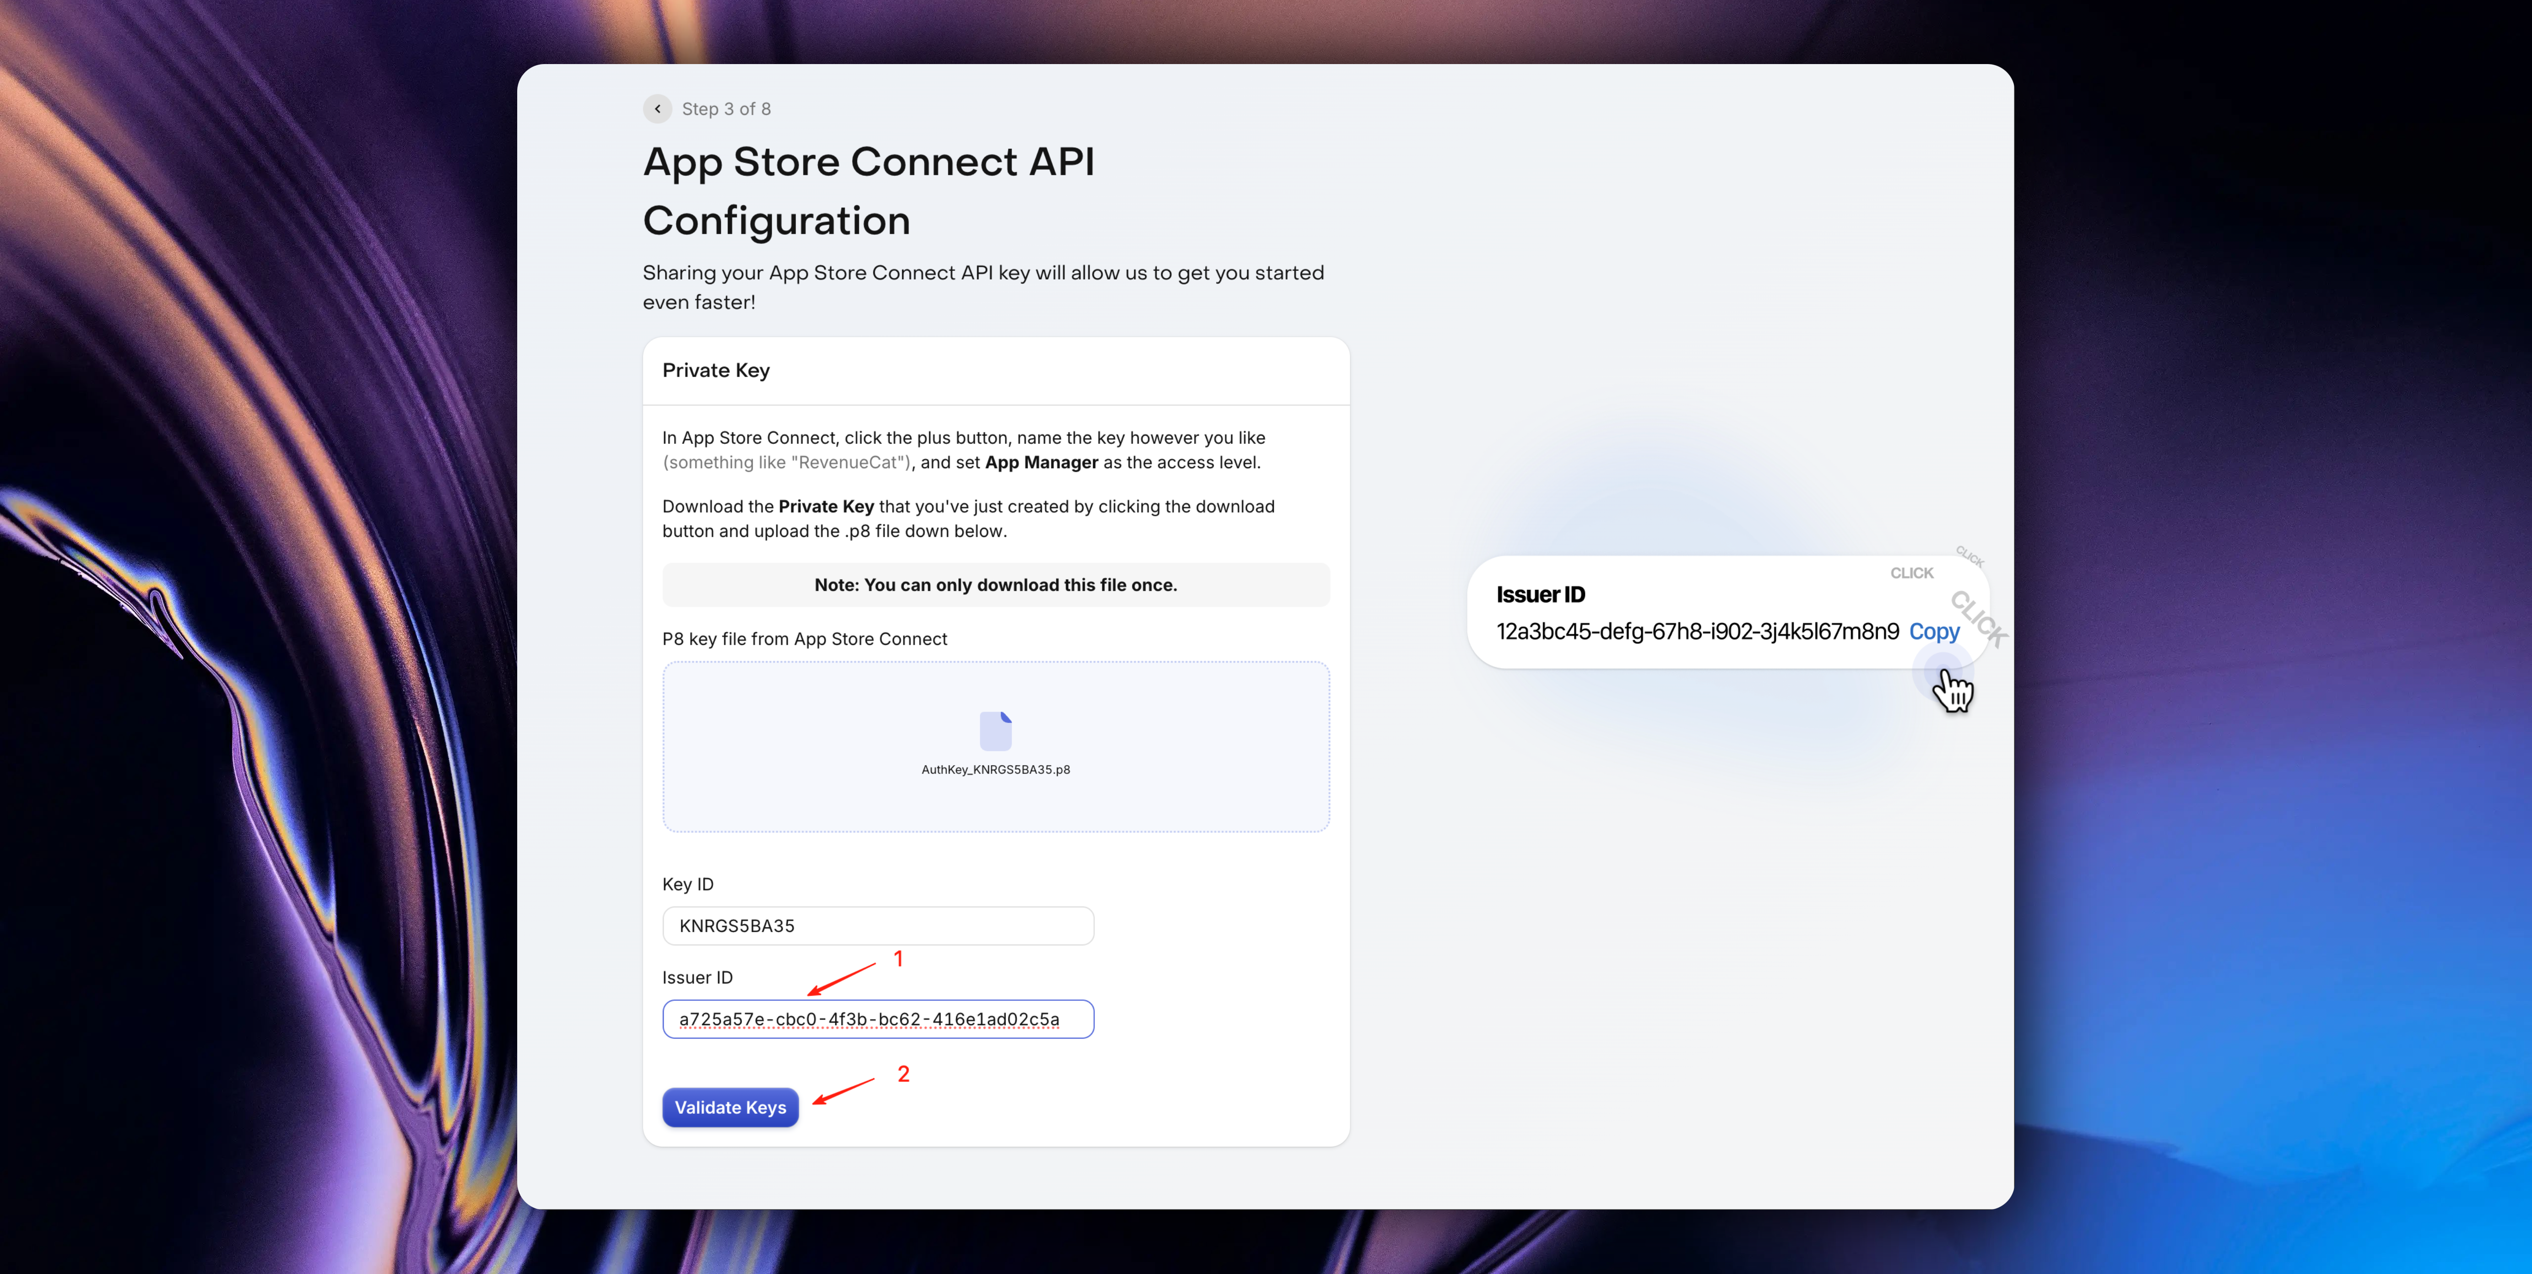Click the Copy link beside Issuer ID
The width and height of the screenshot is (2532, 1274).
click(x=1933, y=632)
